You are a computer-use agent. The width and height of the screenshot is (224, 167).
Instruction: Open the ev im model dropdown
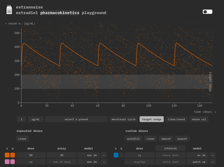197,155
